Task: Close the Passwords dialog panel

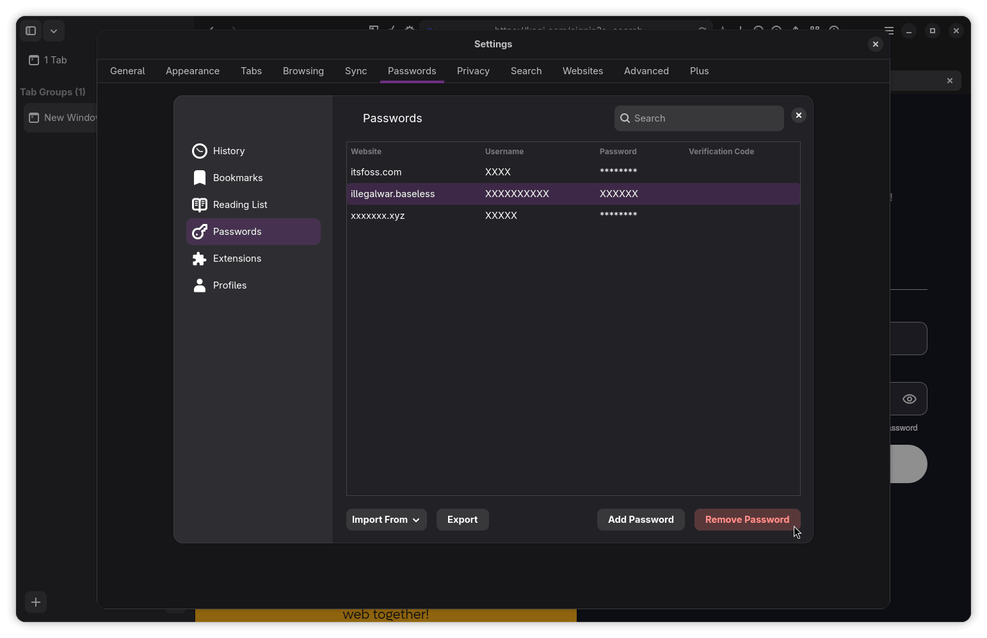Action: (x=799, y=115)
